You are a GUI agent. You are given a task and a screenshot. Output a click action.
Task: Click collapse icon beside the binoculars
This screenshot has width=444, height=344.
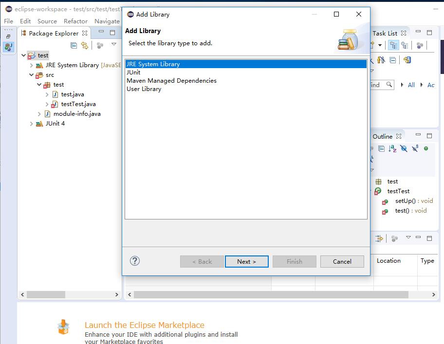click(x=393, y=60)
